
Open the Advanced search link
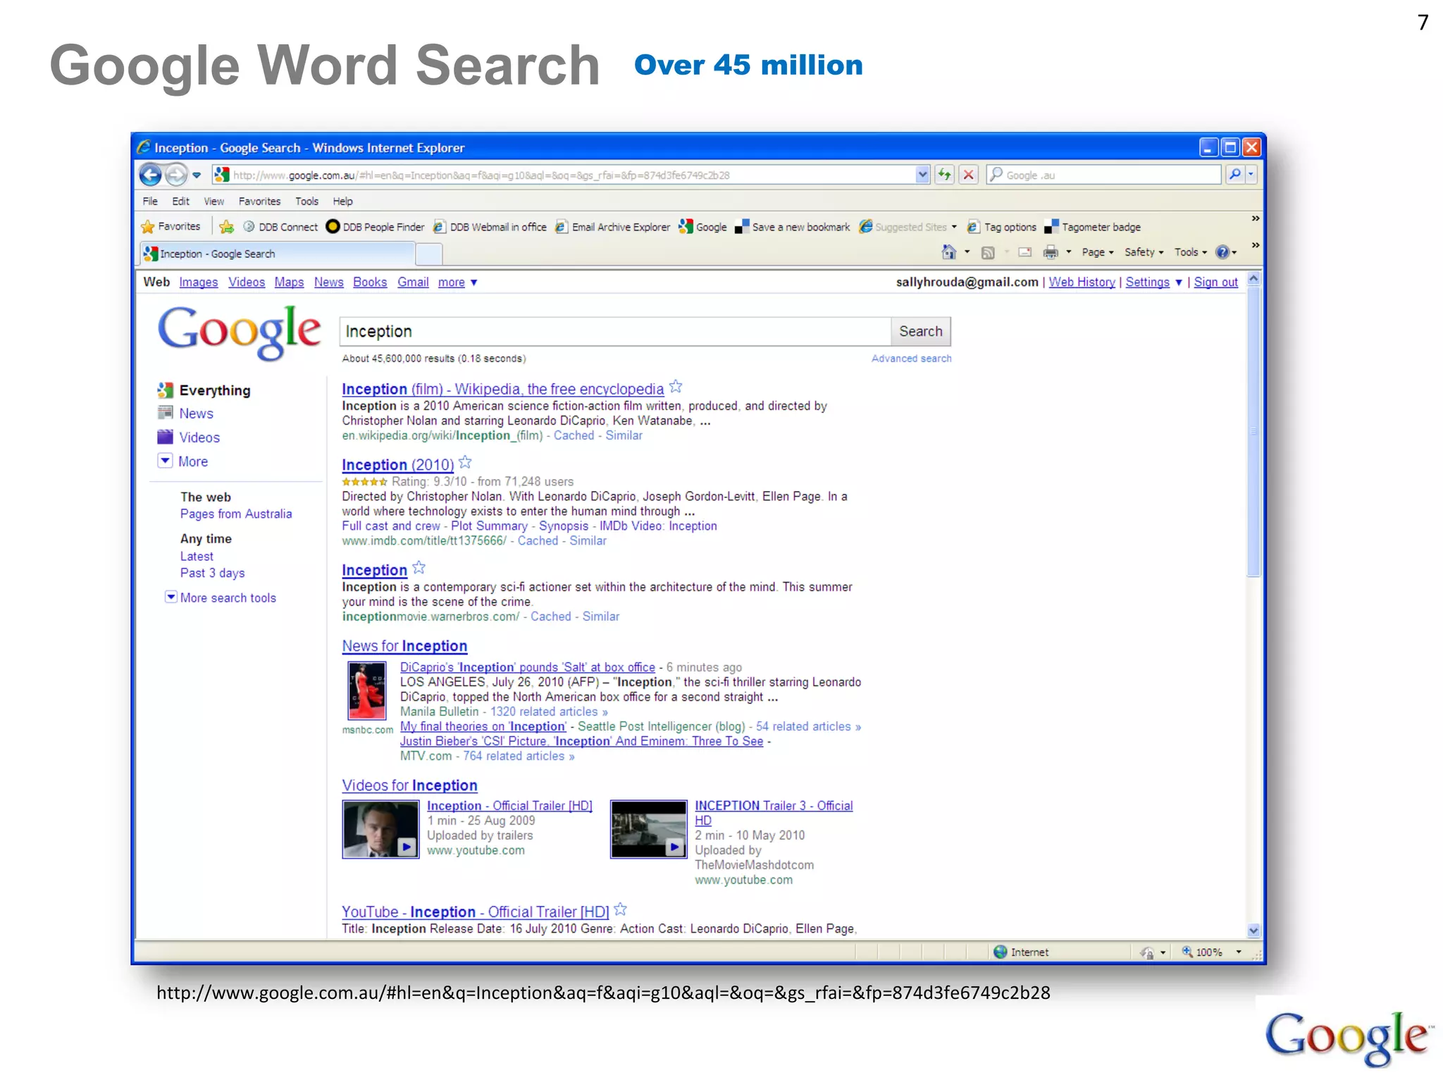pos(911,359)
